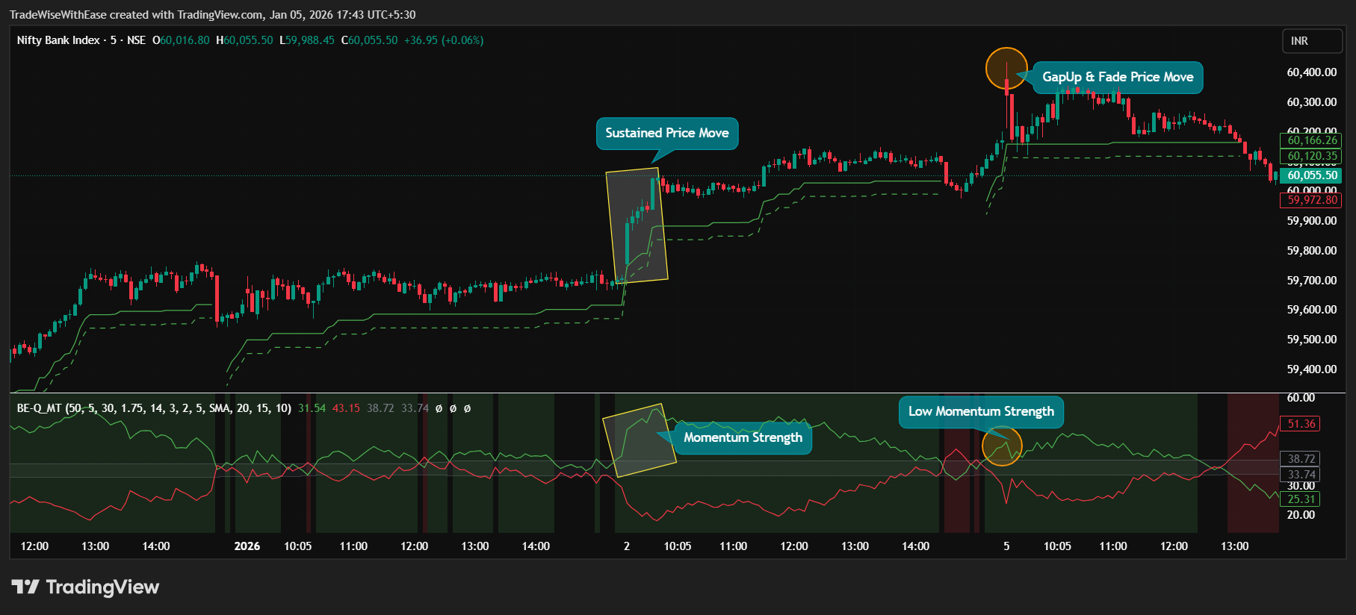1356x615 pixels.
Task: Click the 59,700.00 price axis label
Action: coord(1311,281)
